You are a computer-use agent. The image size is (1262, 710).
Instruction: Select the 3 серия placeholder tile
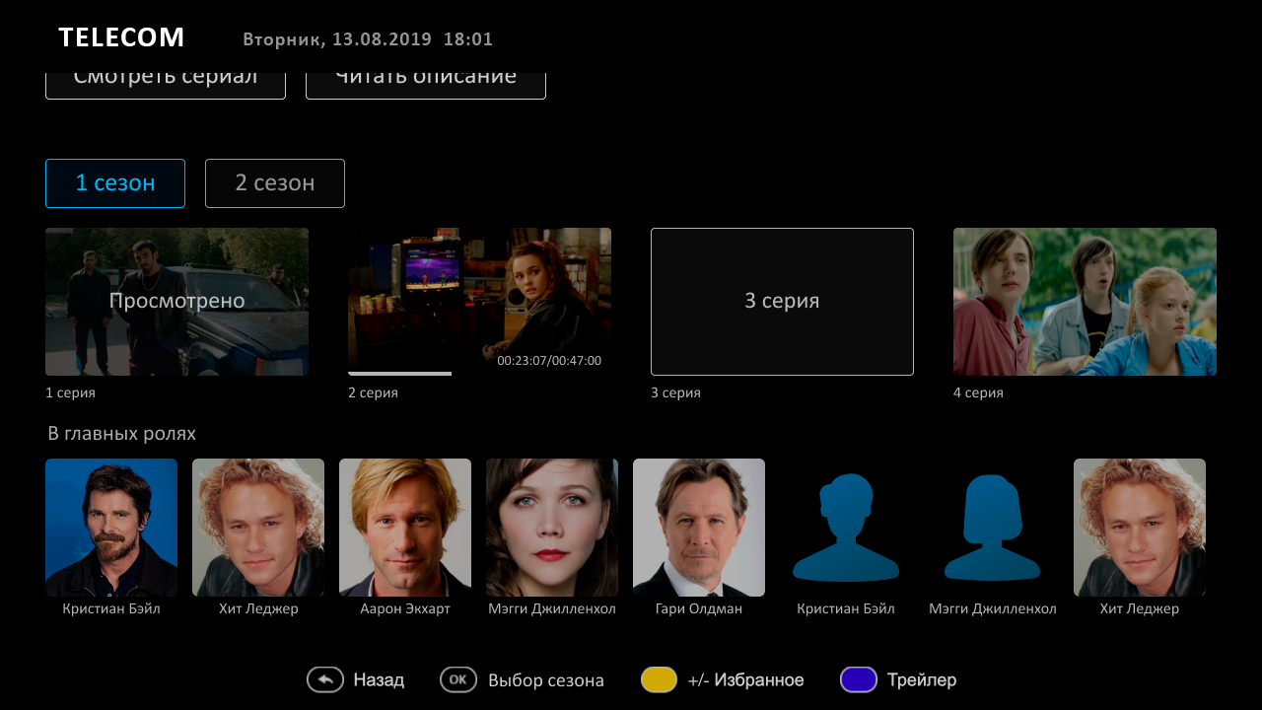pos(782,302)
